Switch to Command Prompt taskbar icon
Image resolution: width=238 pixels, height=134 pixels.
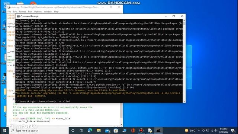click(158, 131)
